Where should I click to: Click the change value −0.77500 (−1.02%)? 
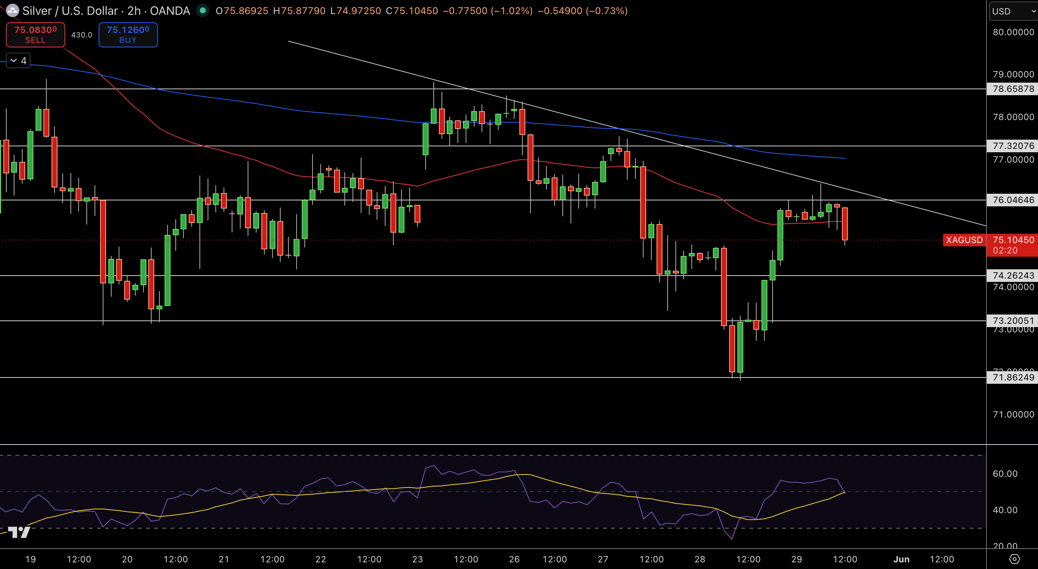pos(487,11)
